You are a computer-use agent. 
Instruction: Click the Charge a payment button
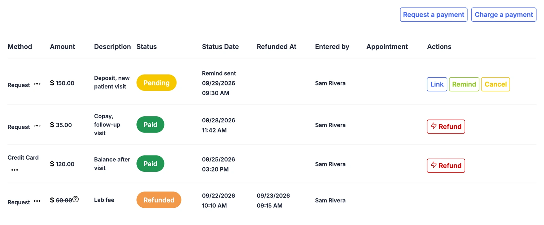[504, 15]
